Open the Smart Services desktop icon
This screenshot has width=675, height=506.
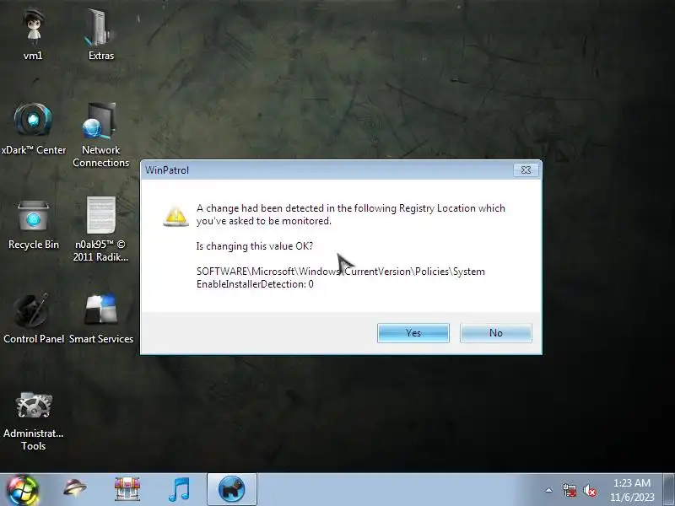[100, 318]
